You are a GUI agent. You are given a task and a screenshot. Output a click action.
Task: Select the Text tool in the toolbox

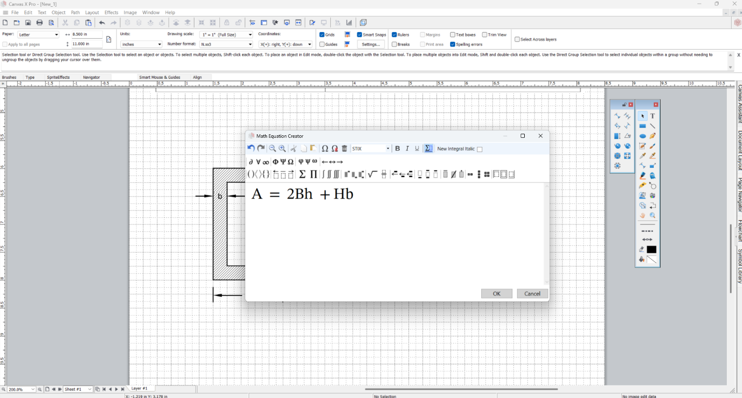pyautogui.click(x=652, y=116)
